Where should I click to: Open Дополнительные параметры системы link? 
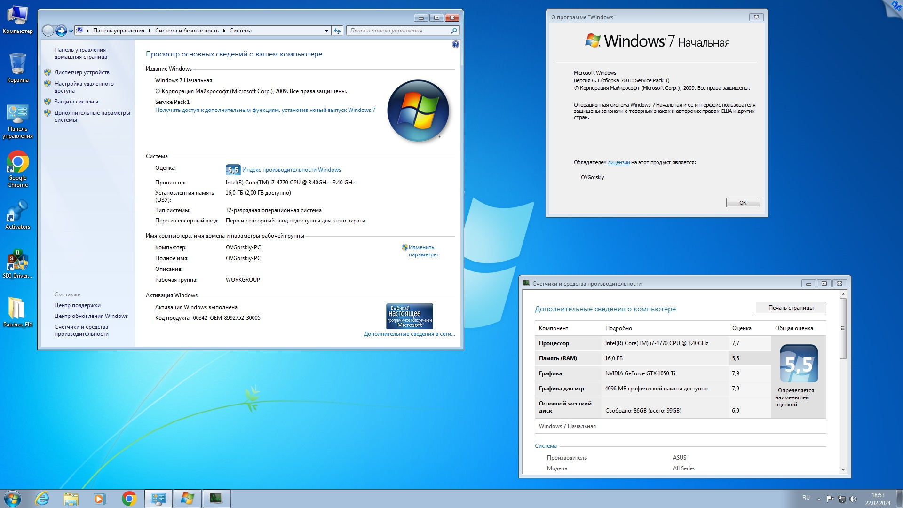tap(92, 116)
